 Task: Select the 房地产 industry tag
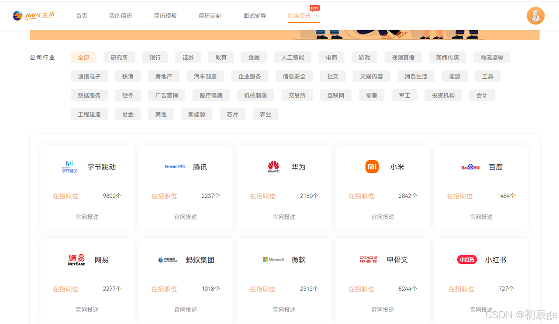(x=164, y=77)
